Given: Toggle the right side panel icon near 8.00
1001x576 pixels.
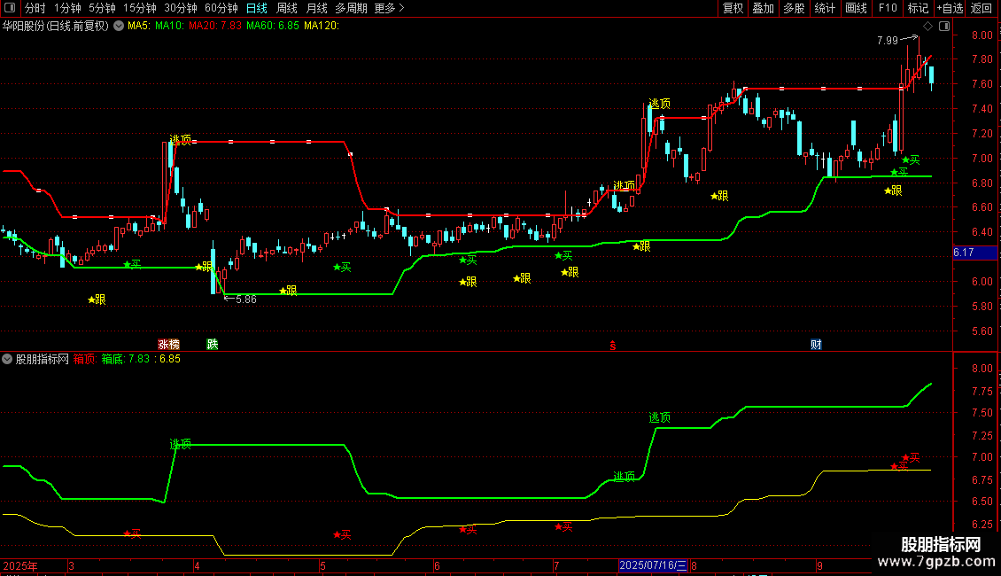Looking at the screenshot, I should [944, 27].
